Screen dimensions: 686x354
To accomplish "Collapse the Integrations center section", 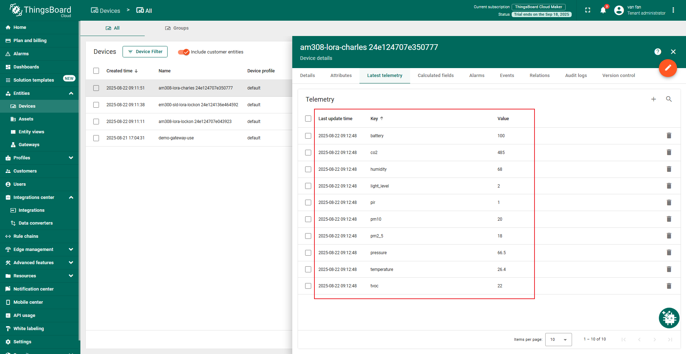I will (x=71, y=197).
